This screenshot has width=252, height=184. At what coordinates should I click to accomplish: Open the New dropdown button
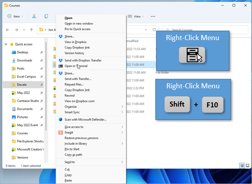[x=15, y=16]
